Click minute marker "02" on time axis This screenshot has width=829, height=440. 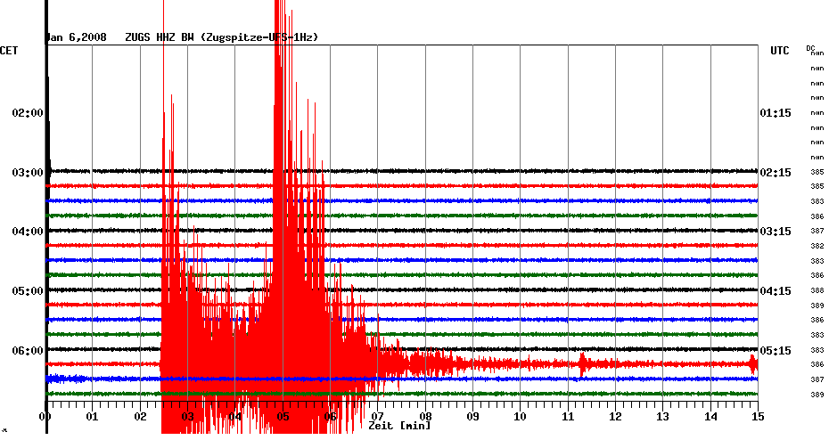pos(140,417)
